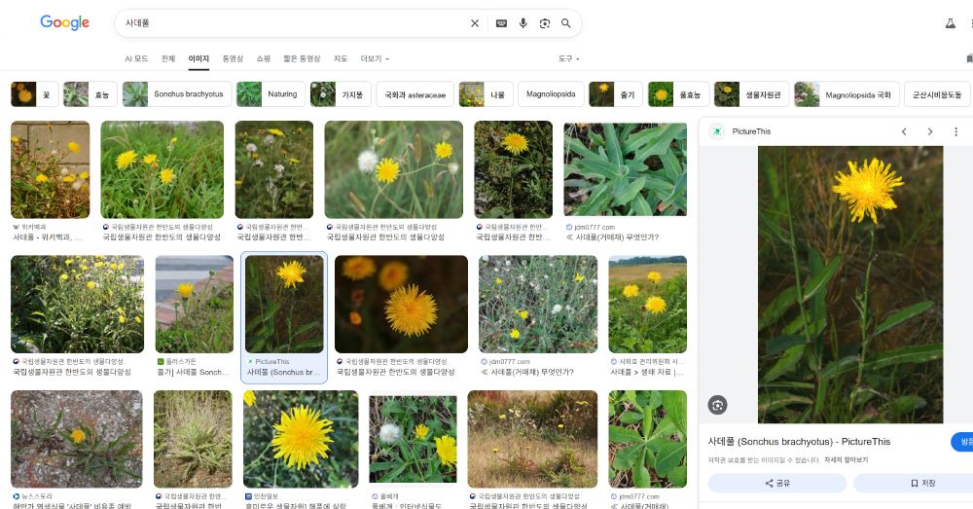The width and height of the screenshot is (973, 509).
Task: Filter by the 풀효능 chip
Action: coord(679,94)
